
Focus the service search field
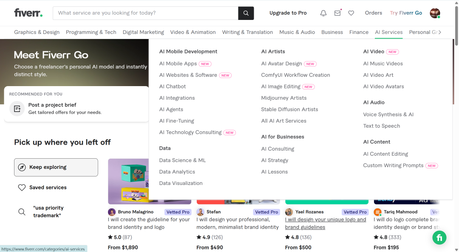click(145, 13)
